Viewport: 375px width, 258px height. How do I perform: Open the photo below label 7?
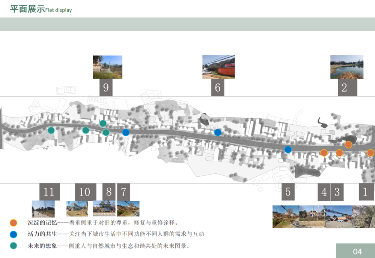pos(128,208)
